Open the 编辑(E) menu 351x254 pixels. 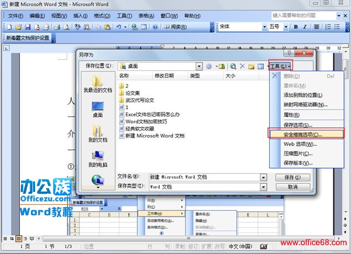pos(37,16)
